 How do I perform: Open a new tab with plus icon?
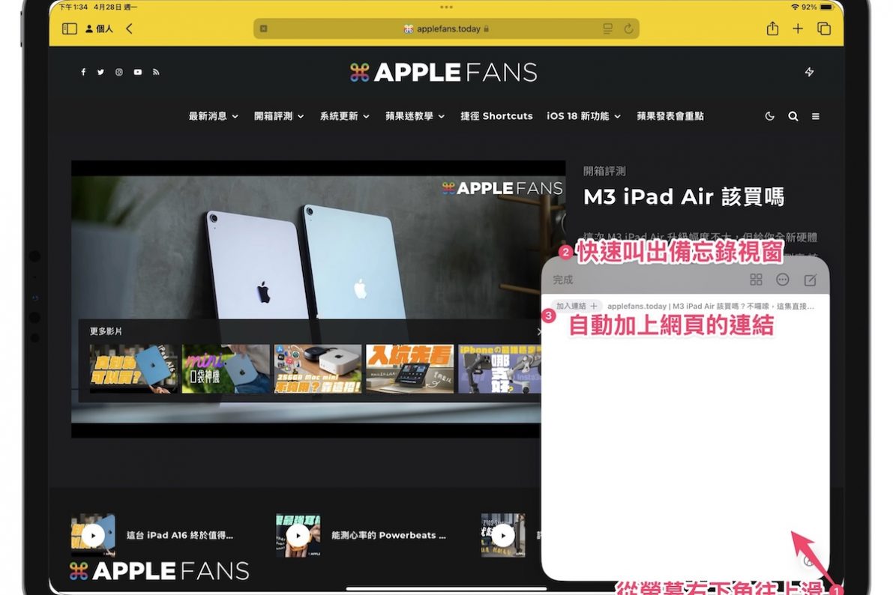click(798, 28)
